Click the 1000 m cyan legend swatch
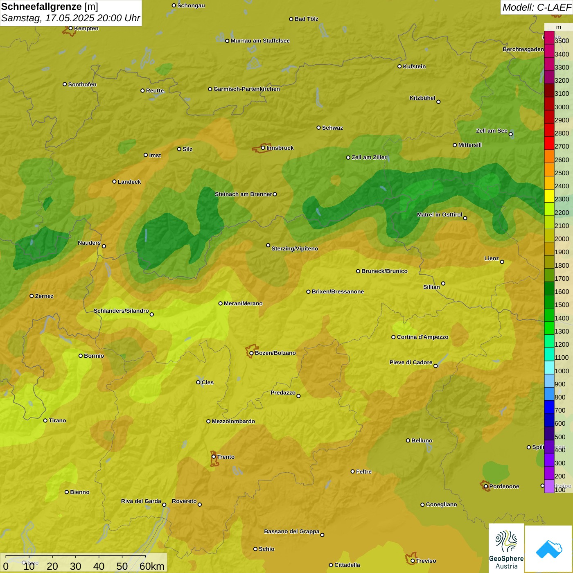Screen dimensions: 573x573 (x=549, y=368)
